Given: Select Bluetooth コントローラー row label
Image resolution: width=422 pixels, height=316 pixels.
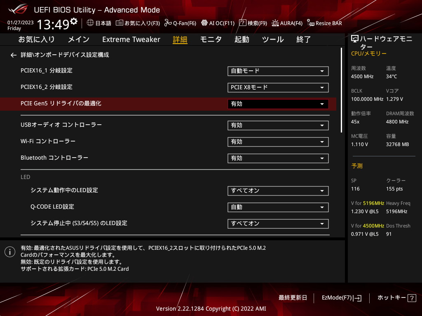Looking at the screenshot, I should coord(54,158).
